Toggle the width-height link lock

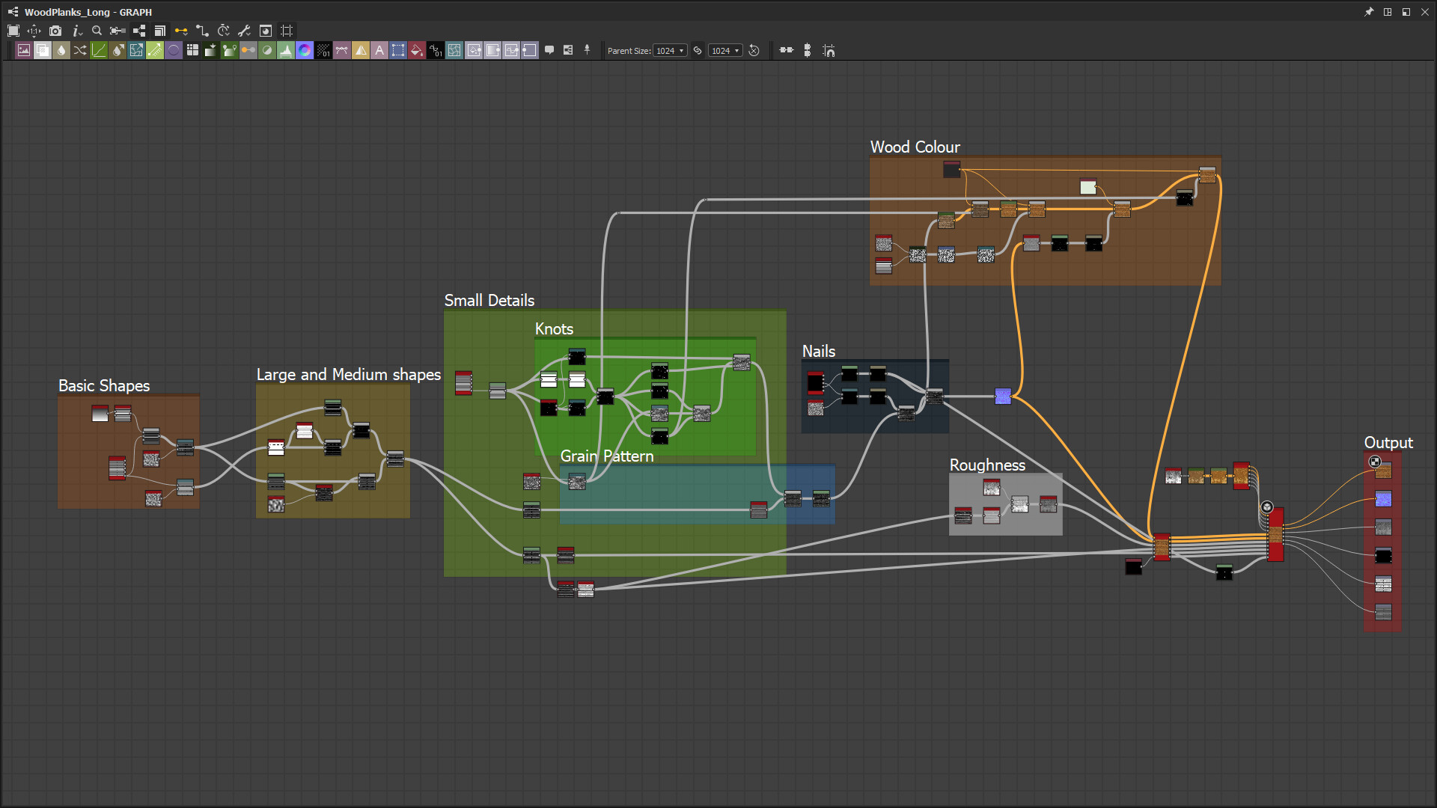tap(698, 50)
